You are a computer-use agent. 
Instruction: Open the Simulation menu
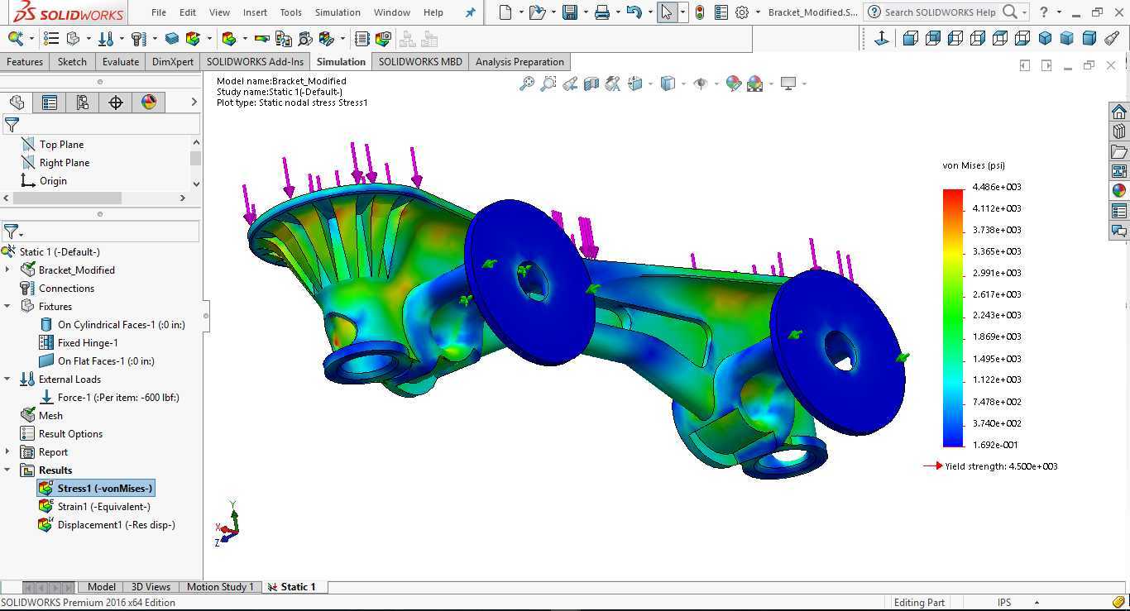click(x=338, y=12)
